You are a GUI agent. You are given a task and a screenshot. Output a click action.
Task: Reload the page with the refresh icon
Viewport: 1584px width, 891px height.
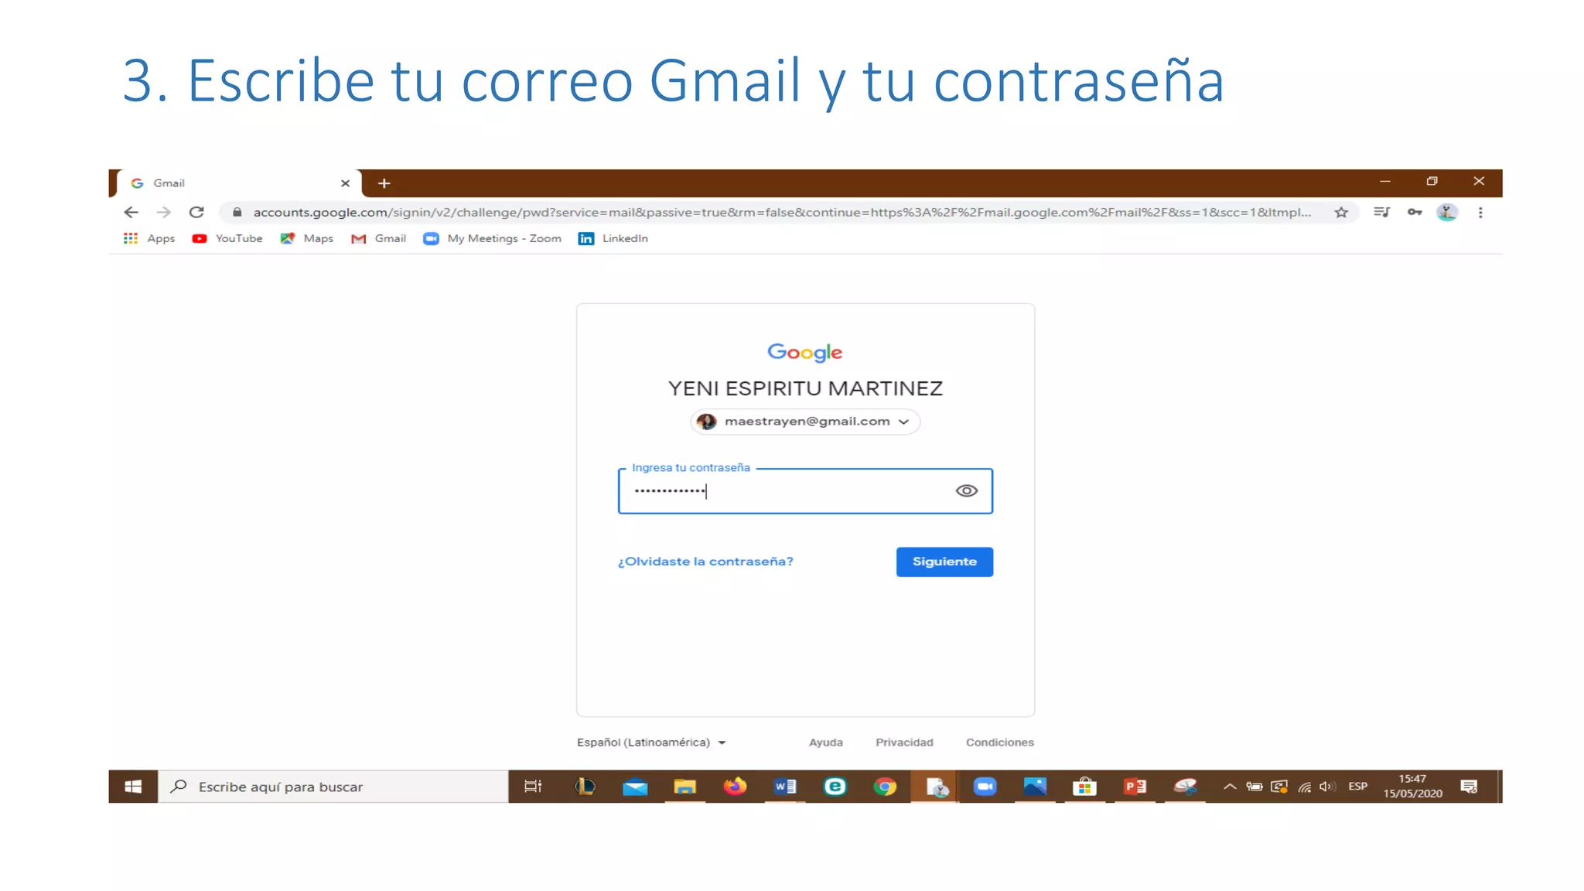[x=196, y=212]
